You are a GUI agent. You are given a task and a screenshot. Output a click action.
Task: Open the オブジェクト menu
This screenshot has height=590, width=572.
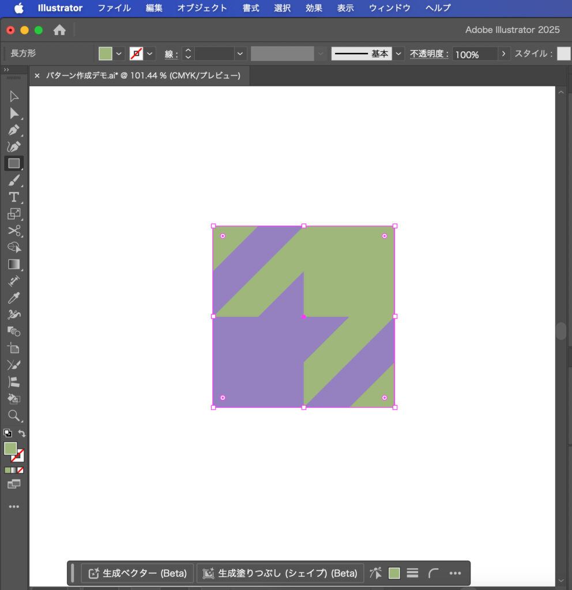click(202, 8)
